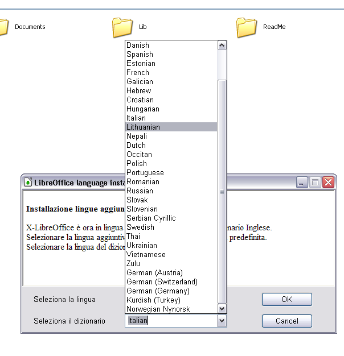Minimize the LibreOffice language installer window
The width and height of the screenshot is (344, 356).
click(x=302, y=183)
